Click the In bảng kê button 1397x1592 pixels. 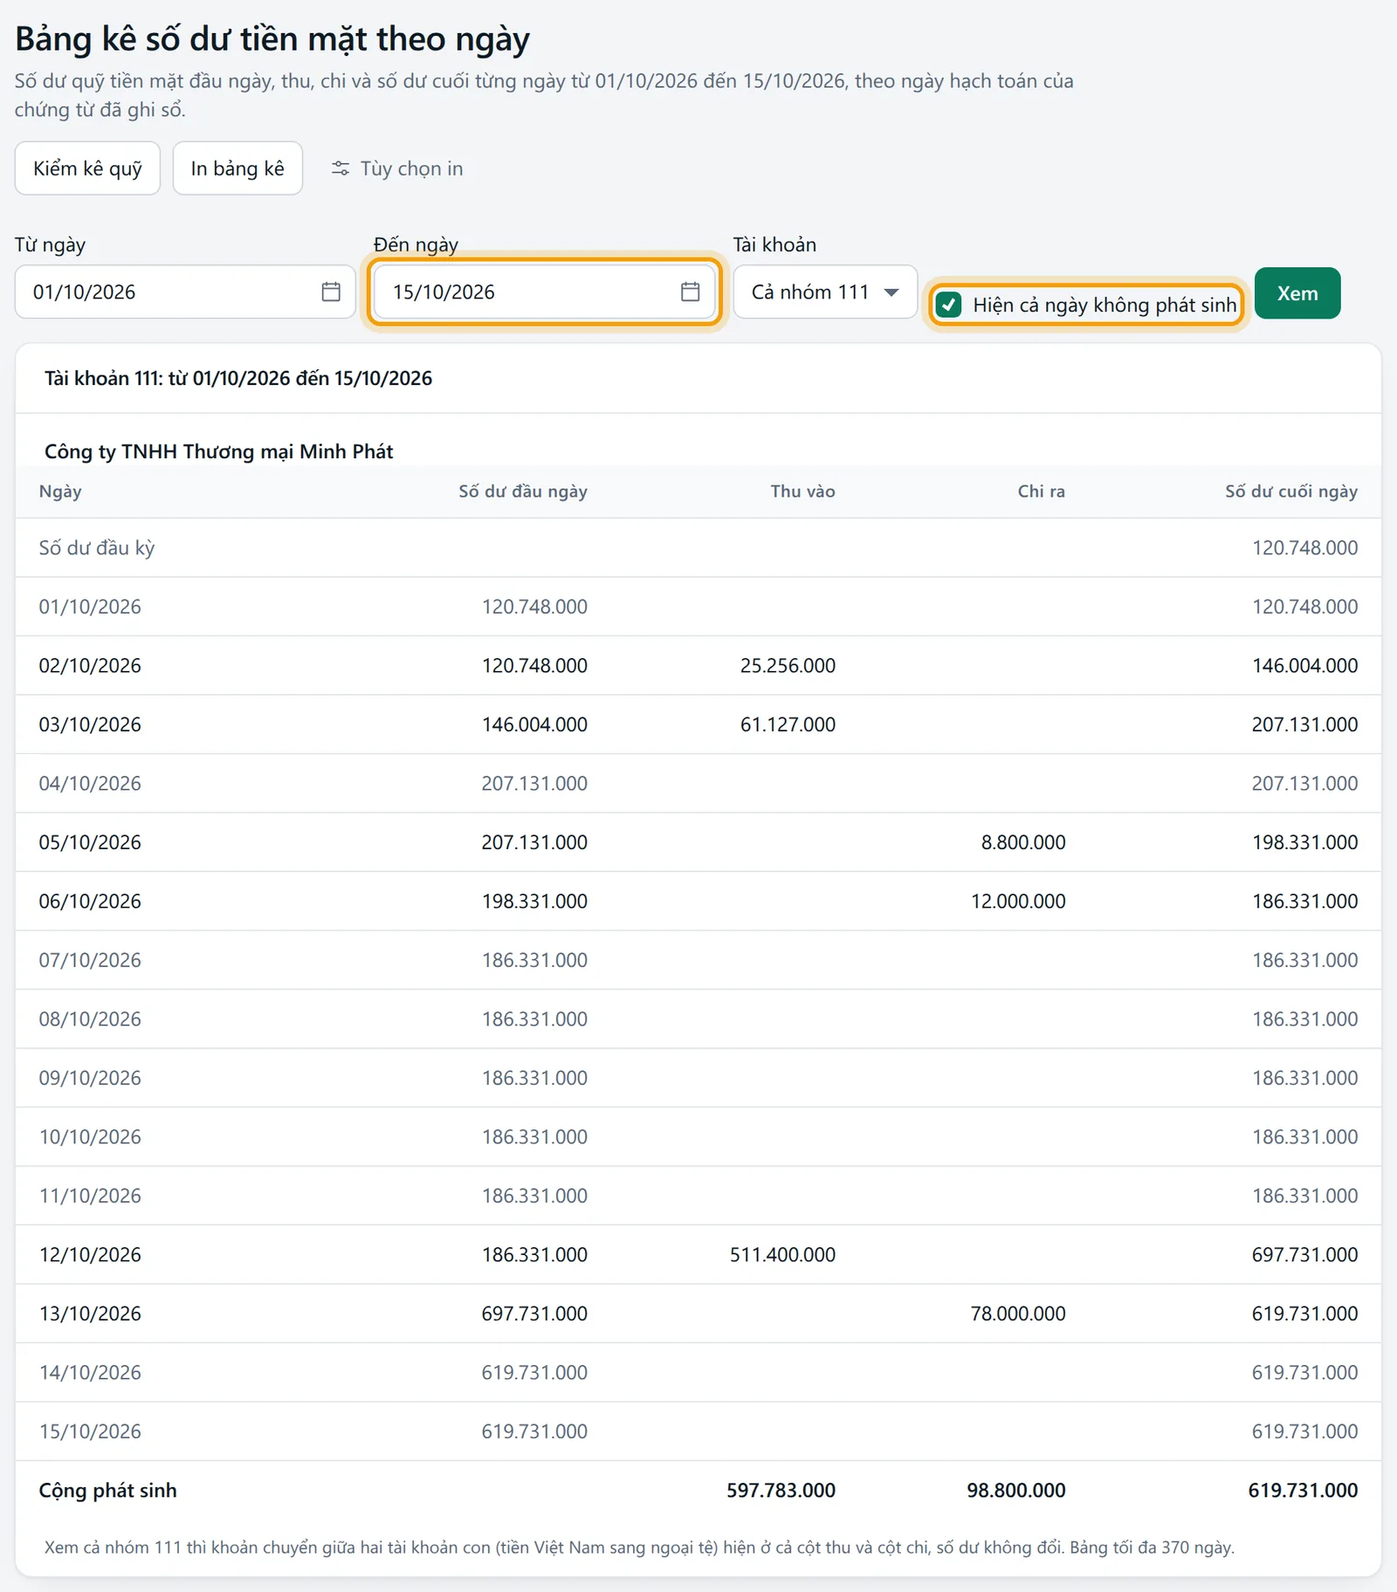(x=237, y=168)
